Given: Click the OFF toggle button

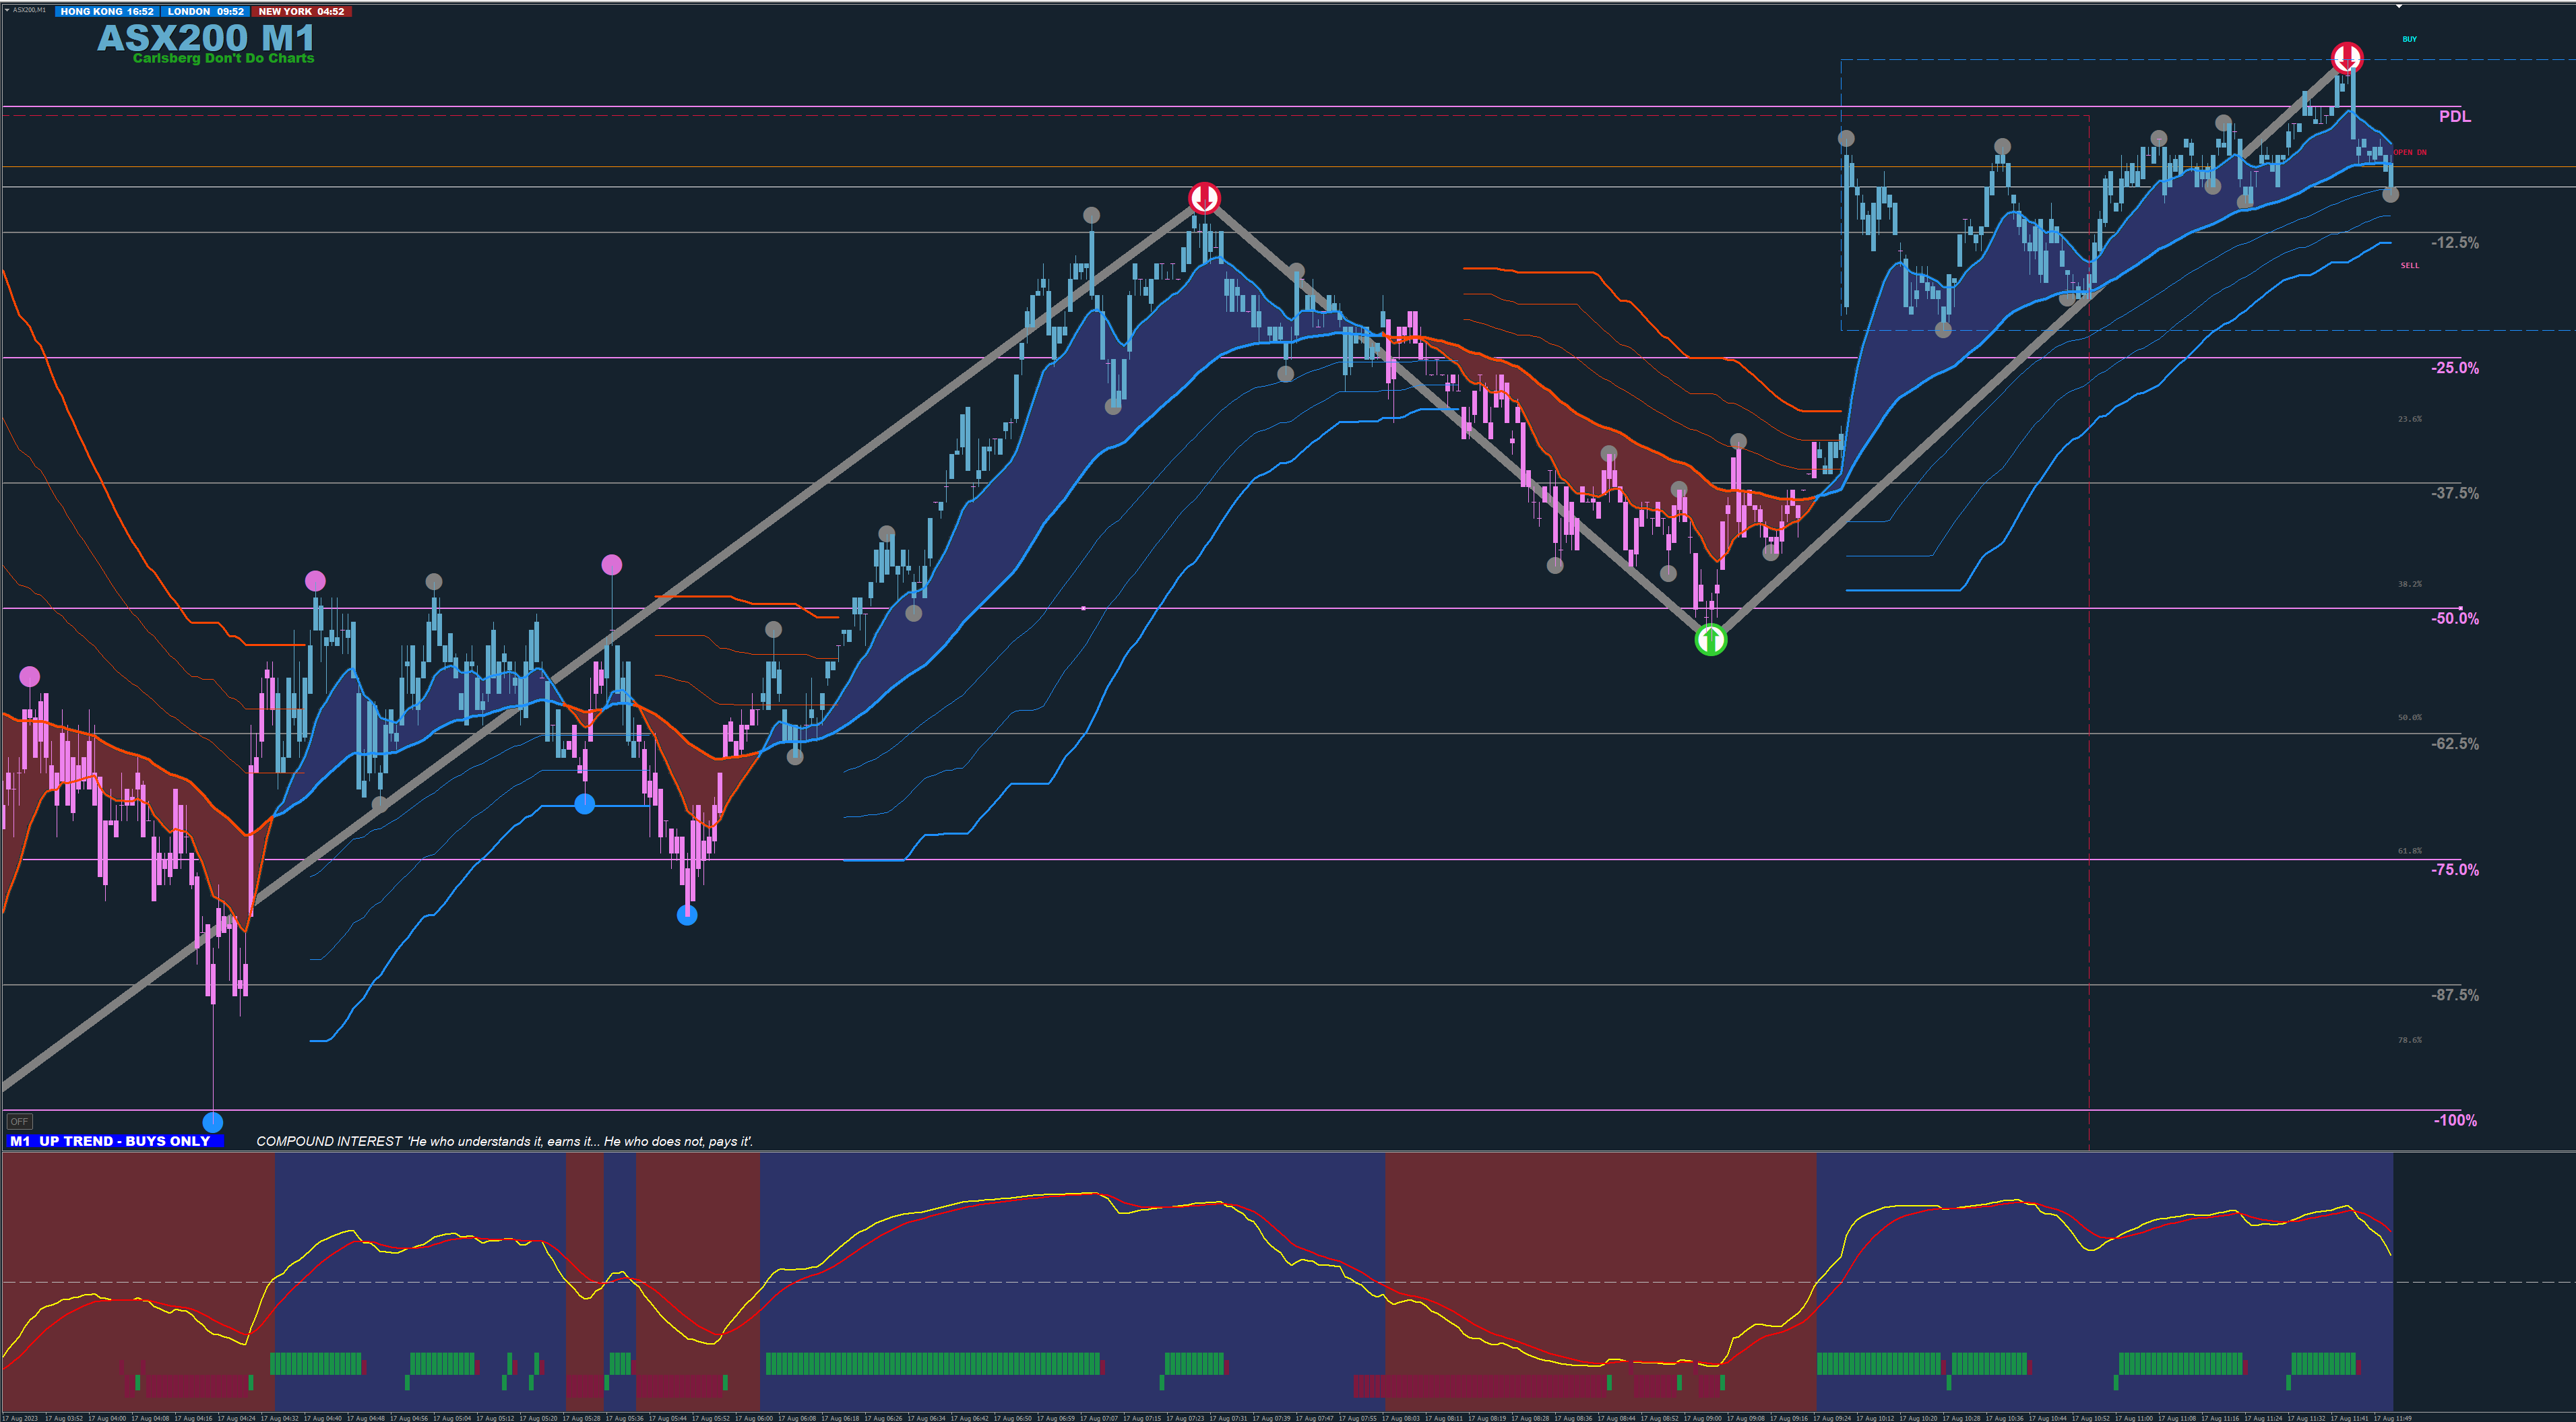Looking at the screenshot, I should click(x=19, y=1121).
